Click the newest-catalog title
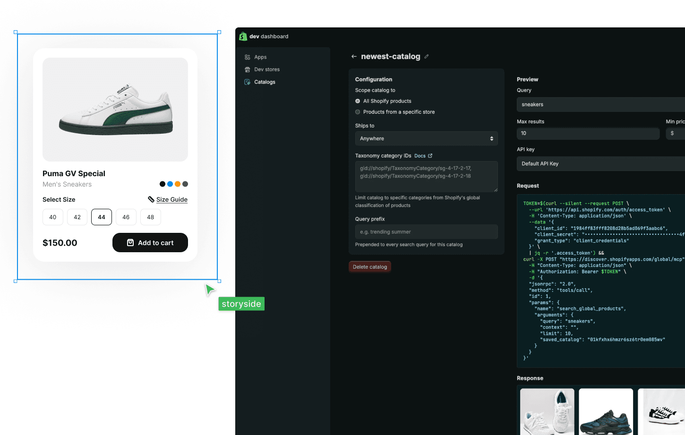 click(391, 57)
